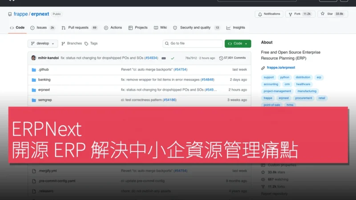Expand the green Code dropdown button
356x200 pixels.
tap(238, 44)
